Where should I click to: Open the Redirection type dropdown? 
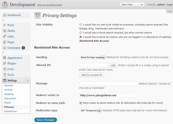coord(90,110)
